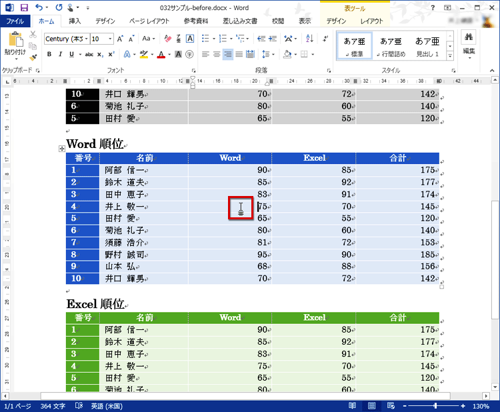Open line spacing dropdown
Viewport: 500px width, 412px height.
coord(268,54)
